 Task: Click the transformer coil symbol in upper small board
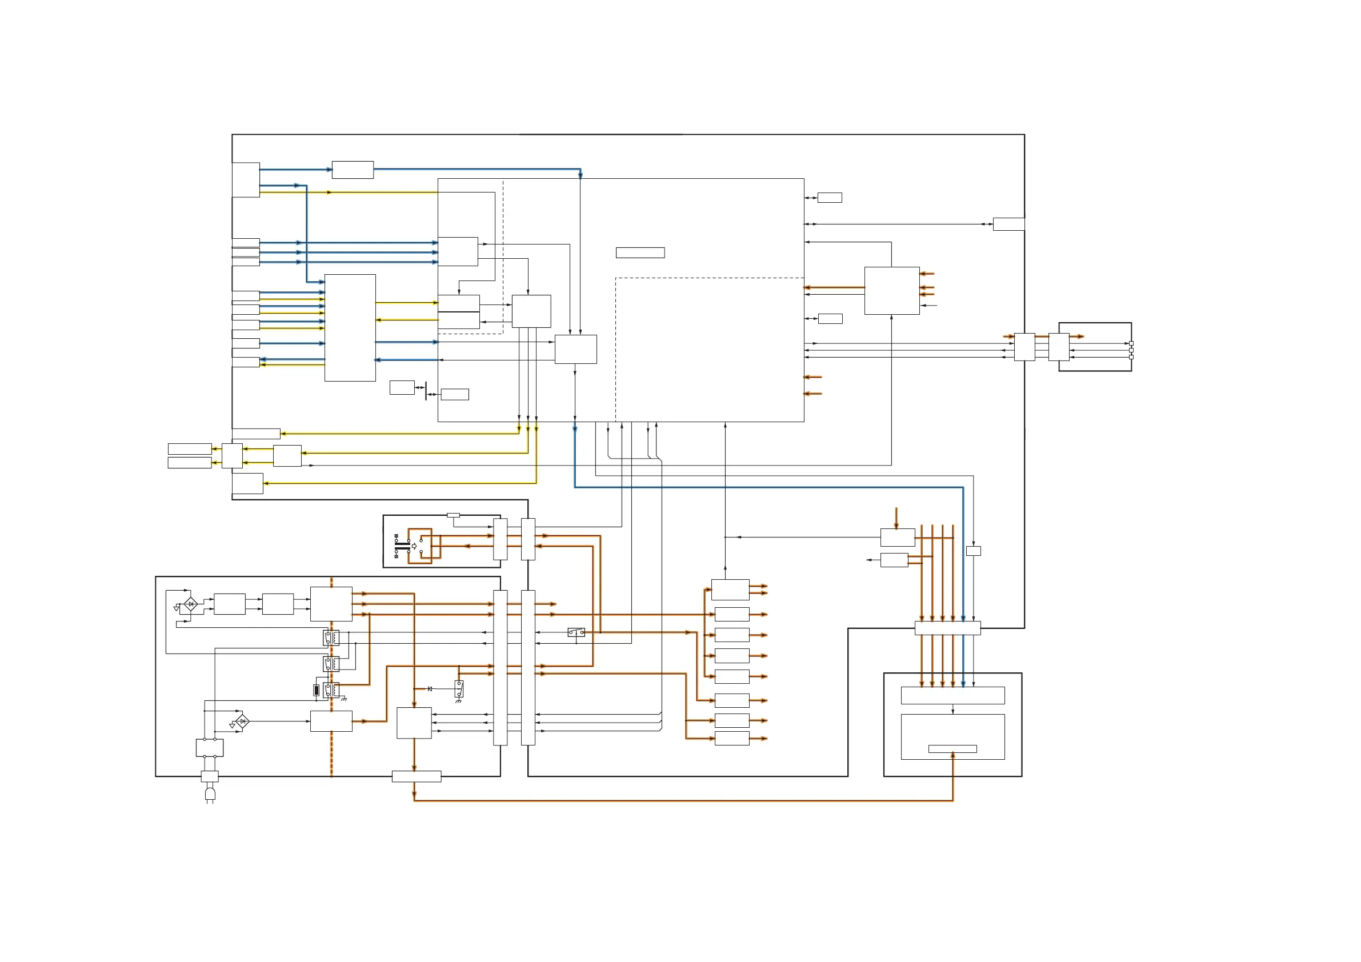(x=402, y=546)
